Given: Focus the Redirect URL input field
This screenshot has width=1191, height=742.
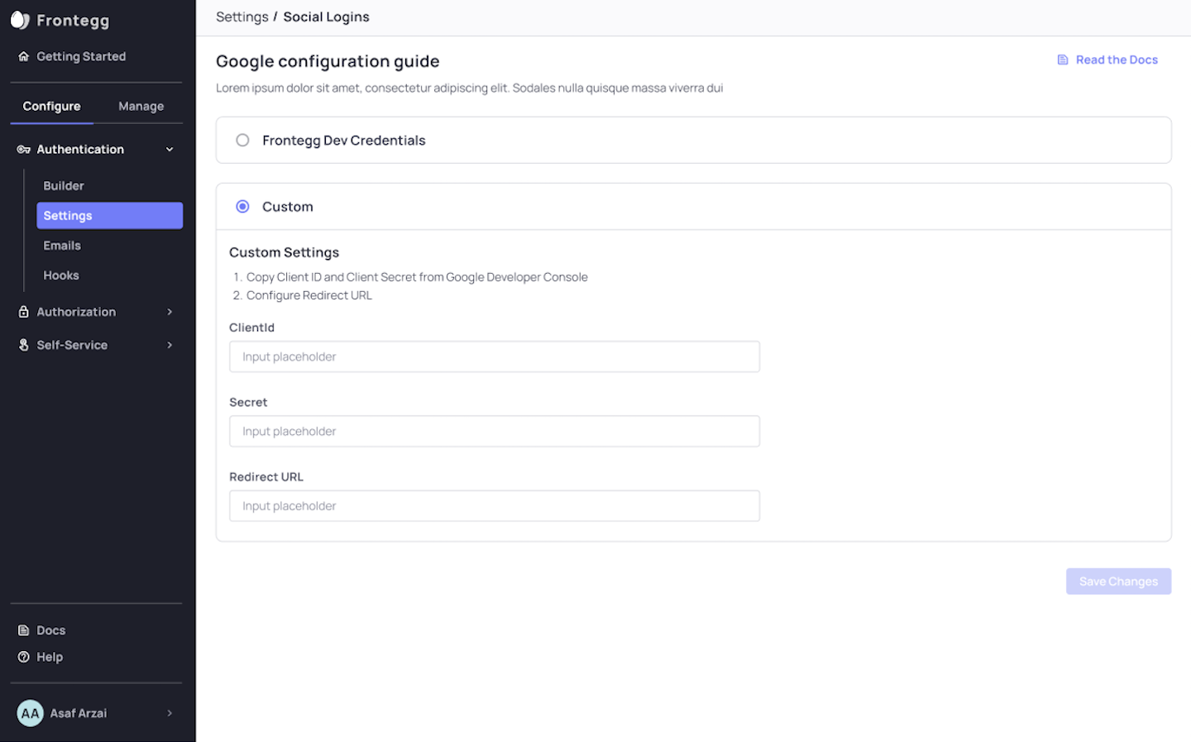Looking at the screenshot, I should point(495,505).
